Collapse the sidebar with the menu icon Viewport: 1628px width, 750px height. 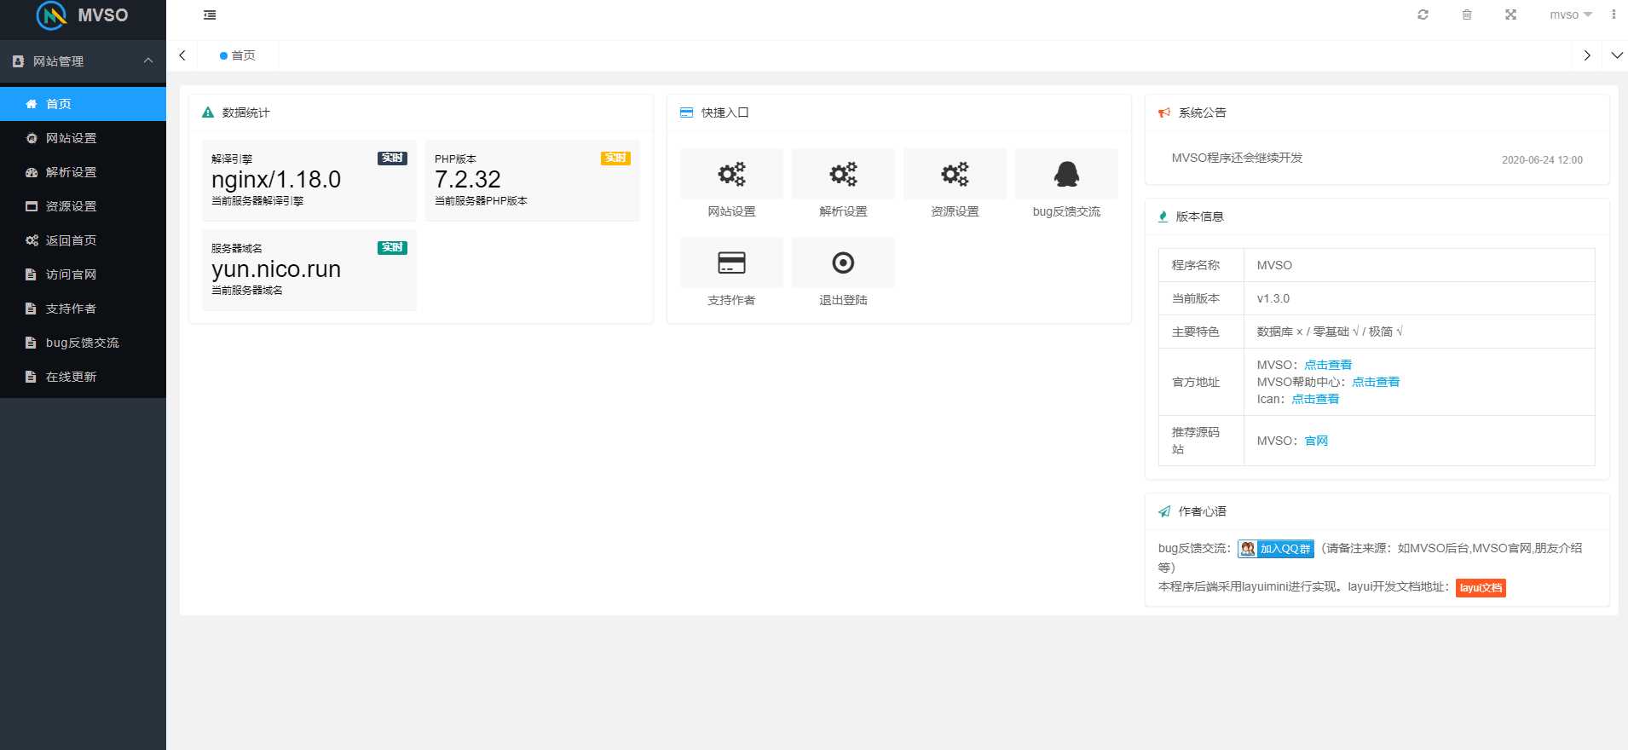point(210,14)
